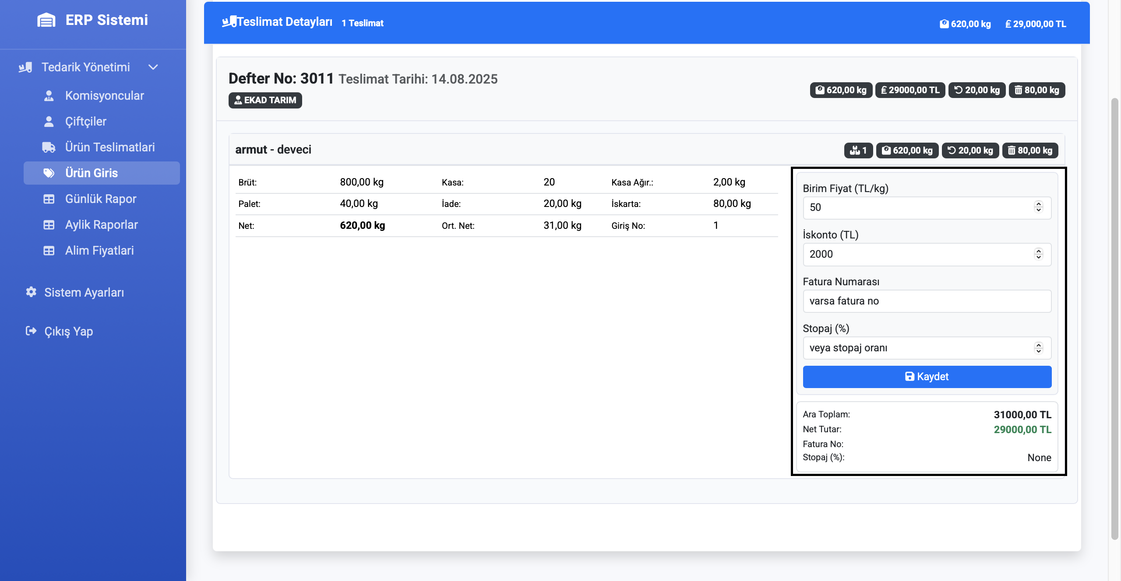Click the armut-deveci pallet count badge 1
Image resolution: width=1121 pixels, height=581 pixels.
(x=858, y=150)
